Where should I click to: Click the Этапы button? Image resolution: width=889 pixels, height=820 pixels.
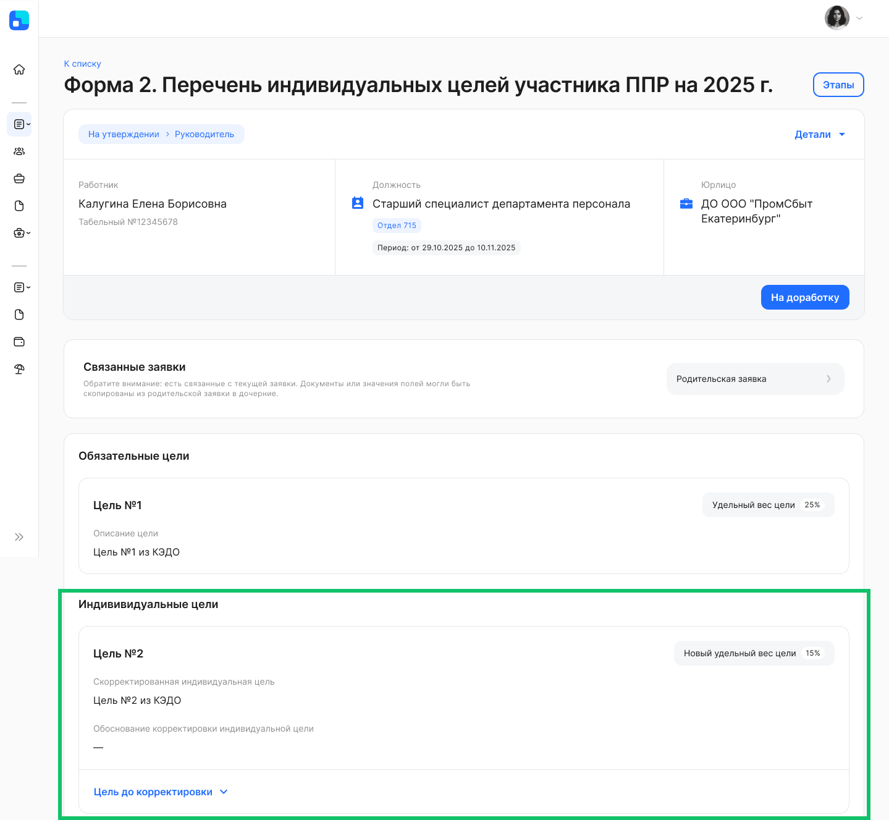838,85
